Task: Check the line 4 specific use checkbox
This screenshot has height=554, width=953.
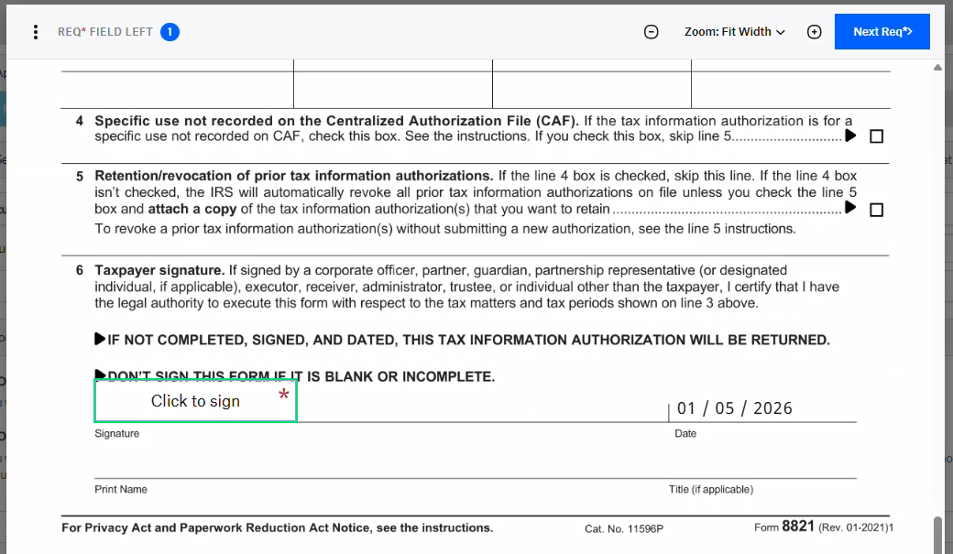Action: (876, 135)
